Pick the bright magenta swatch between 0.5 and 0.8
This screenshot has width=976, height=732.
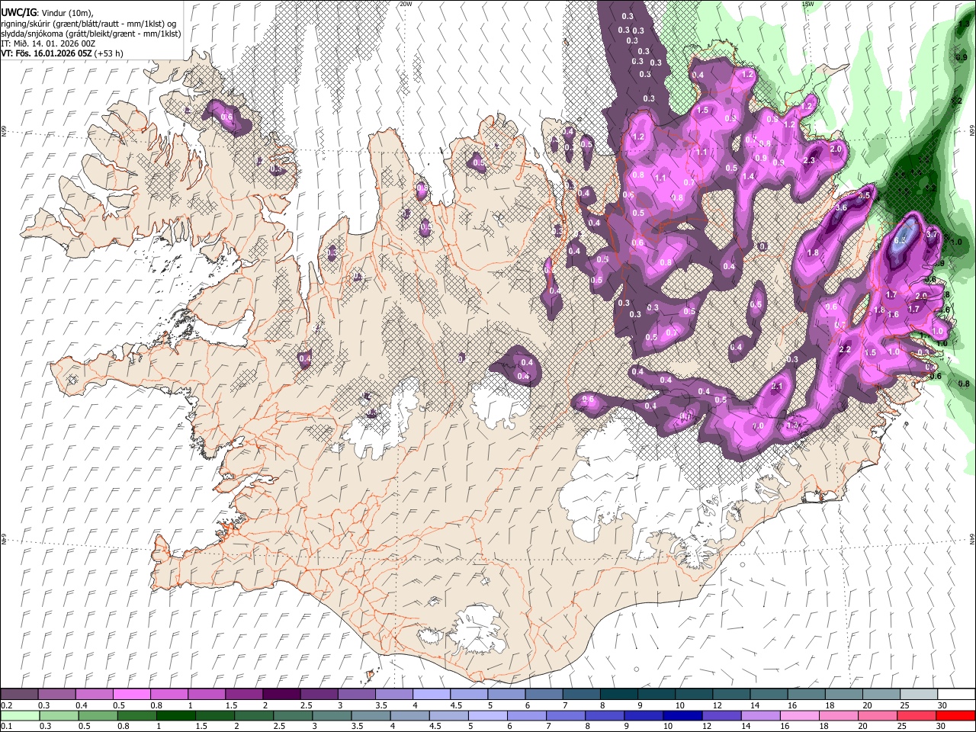click(131, 695)
